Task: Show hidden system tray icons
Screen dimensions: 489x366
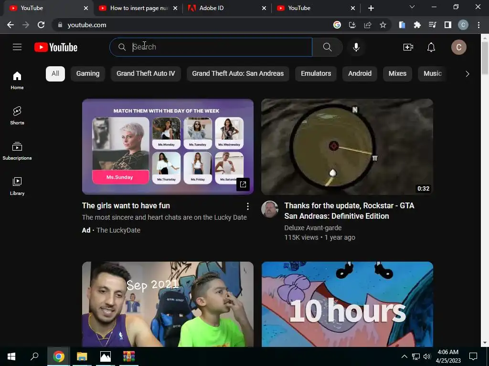Action: pyautogui.click(x=404, y=356)
